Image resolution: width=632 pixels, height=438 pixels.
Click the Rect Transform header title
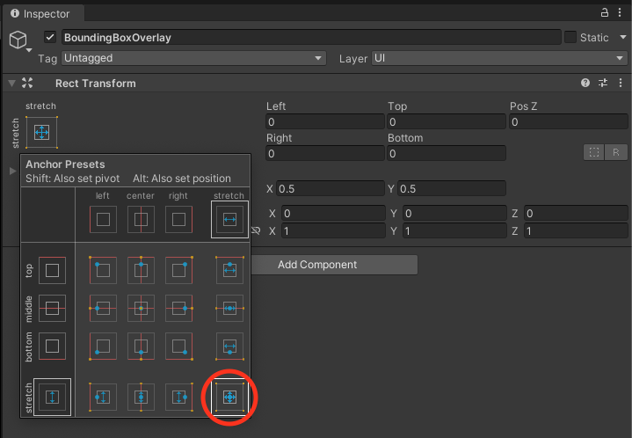(x=96, y=84)
